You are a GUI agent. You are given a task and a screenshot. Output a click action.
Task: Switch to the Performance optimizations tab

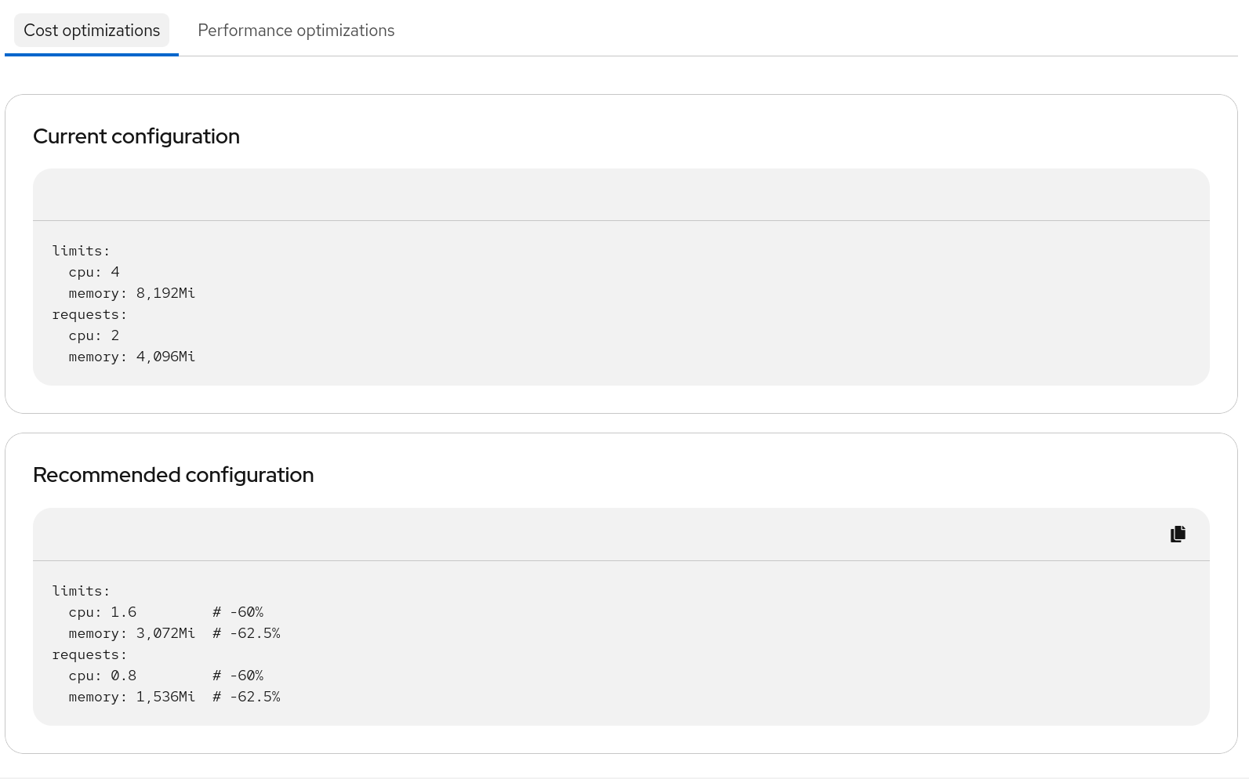[296, 31]
